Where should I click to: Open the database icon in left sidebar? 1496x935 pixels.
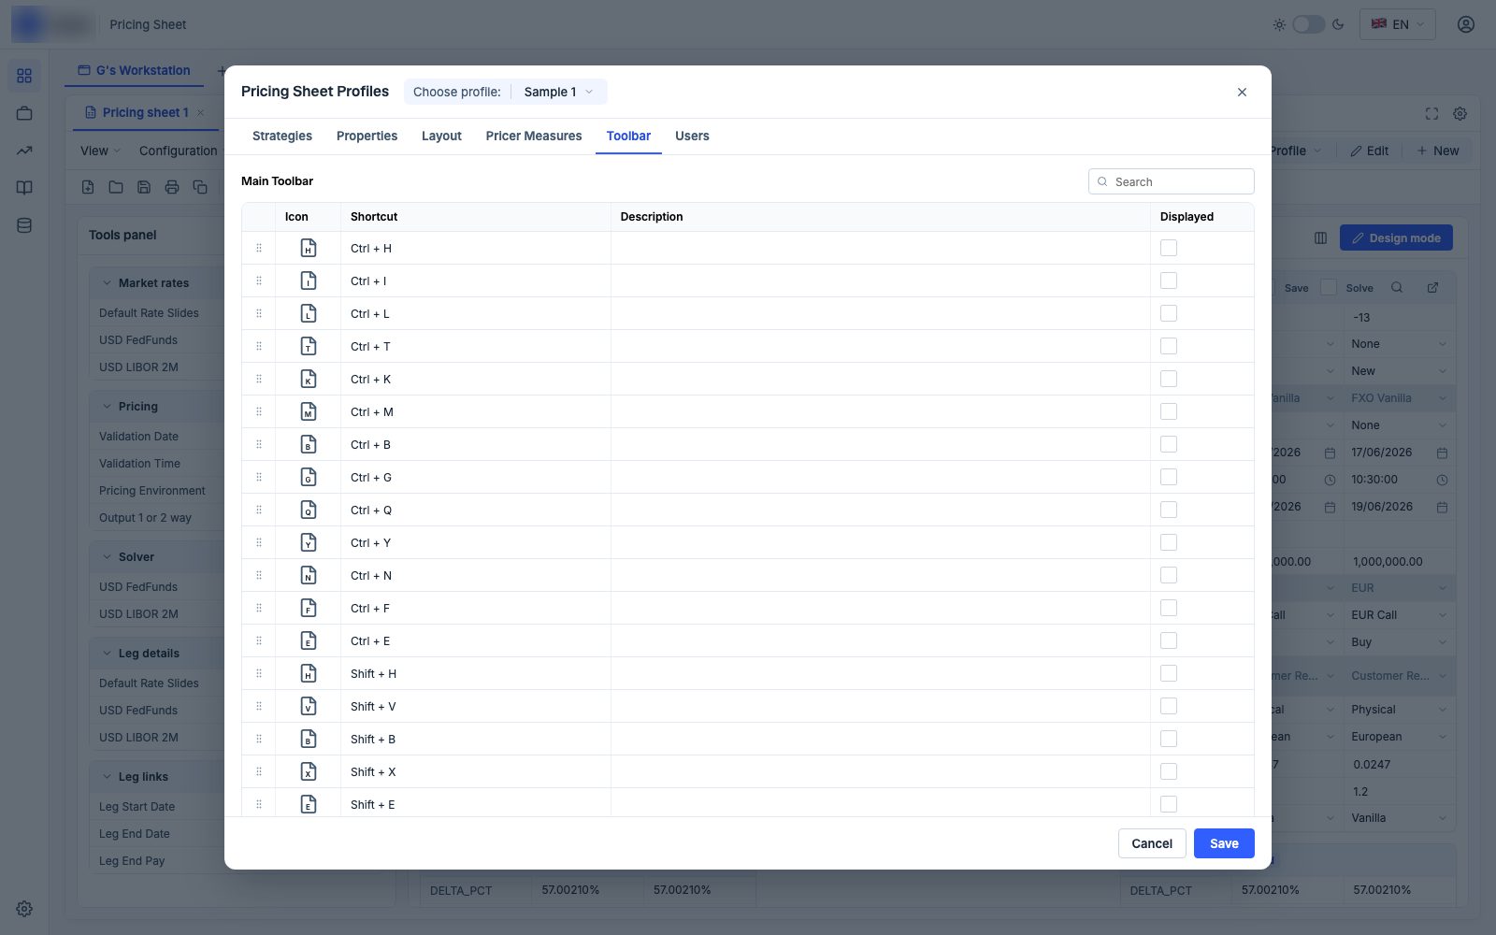point(24,225)
